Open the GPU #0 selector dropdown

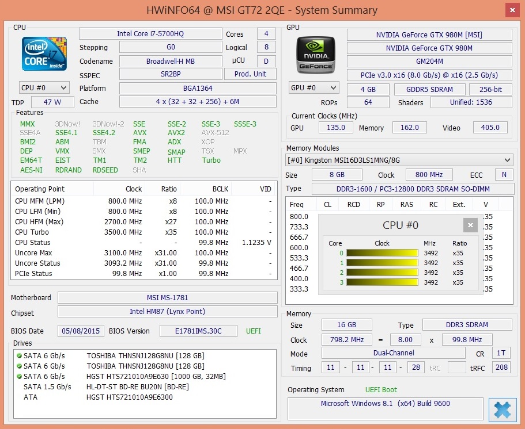(x=314, y=88)
